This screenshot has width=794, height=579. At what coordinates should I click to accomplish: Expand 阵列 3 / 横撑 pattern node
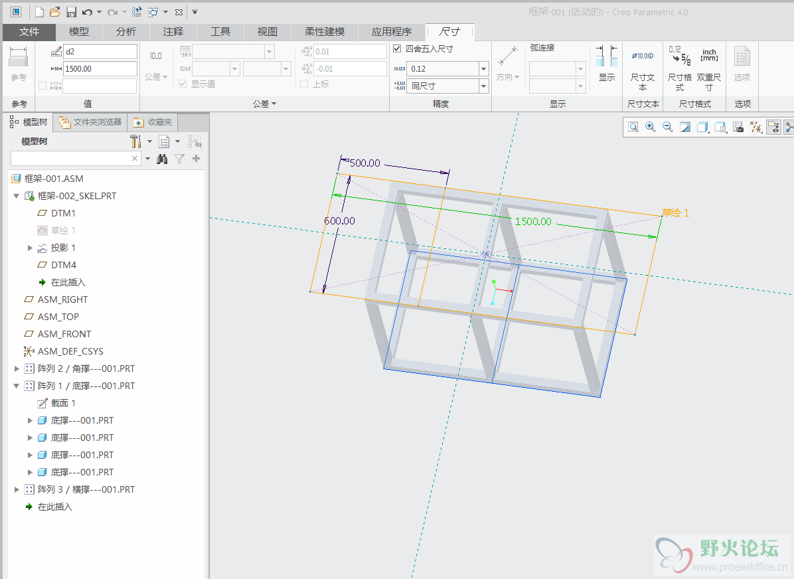click(x=16, y=489)
